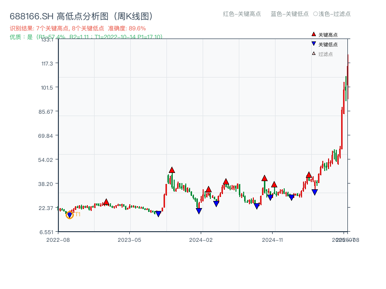
Task: Click the 过滤点 legend label inside the chart
Action: [325, 54]
